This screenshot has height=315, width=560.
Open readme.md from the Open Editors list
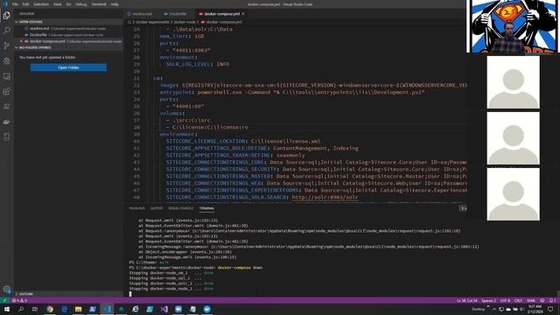(x=68, y=29)
